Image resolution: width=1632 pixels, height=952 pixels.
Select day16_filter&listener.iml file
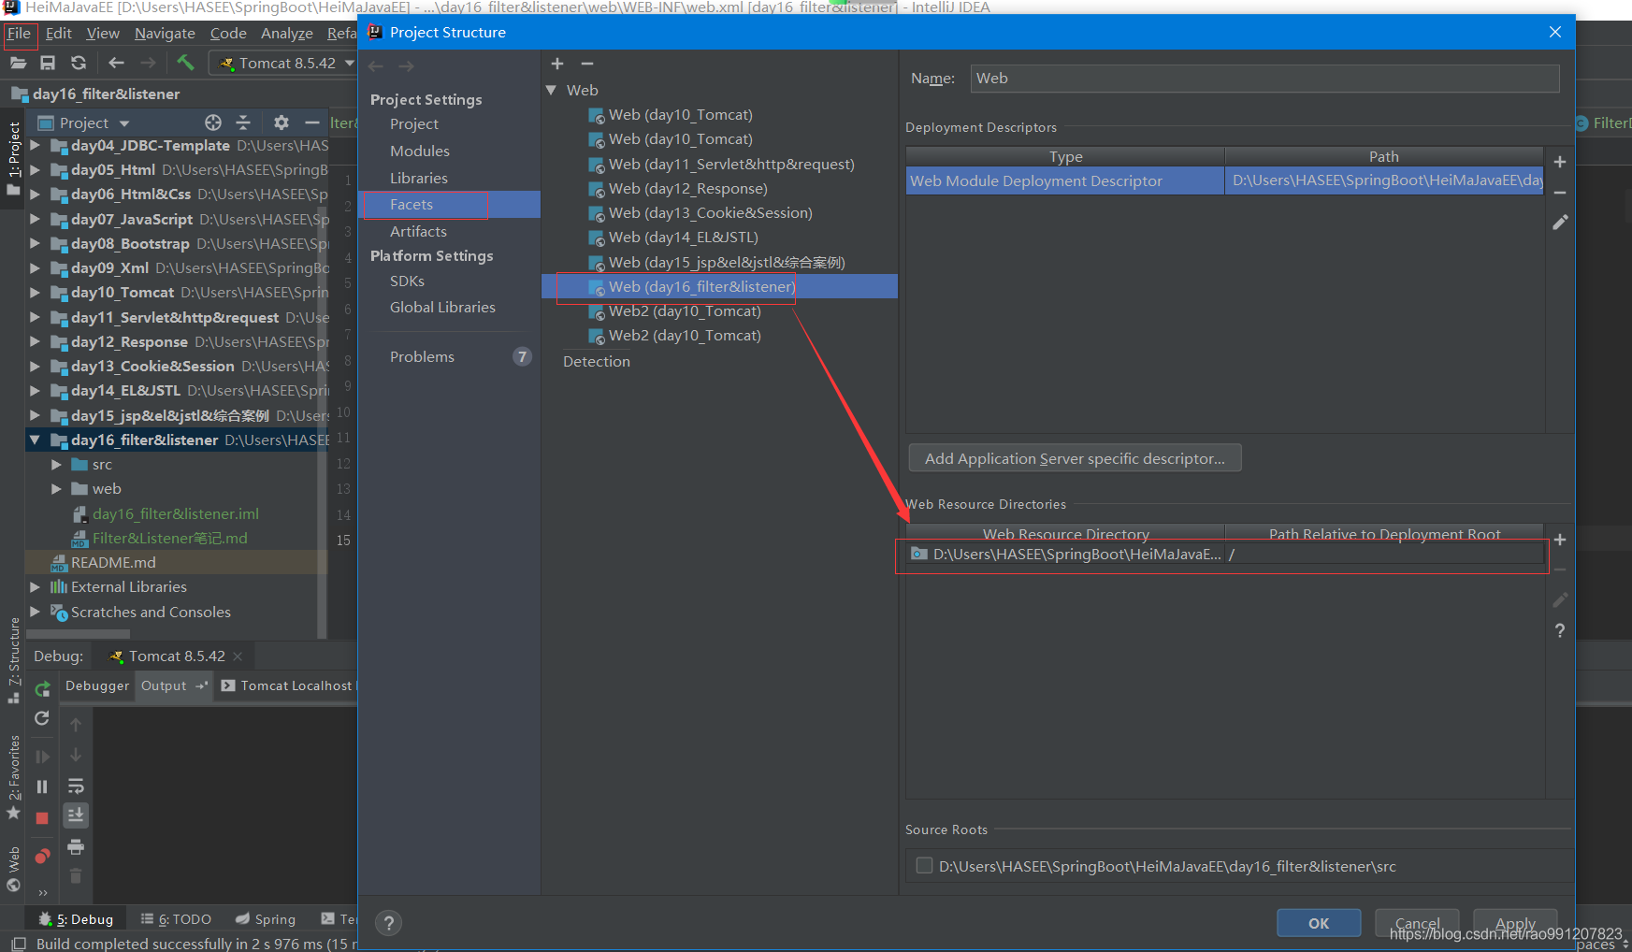(x=176, y=513)
